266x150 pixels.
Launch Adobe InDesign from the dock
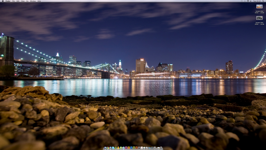(126, 148)
